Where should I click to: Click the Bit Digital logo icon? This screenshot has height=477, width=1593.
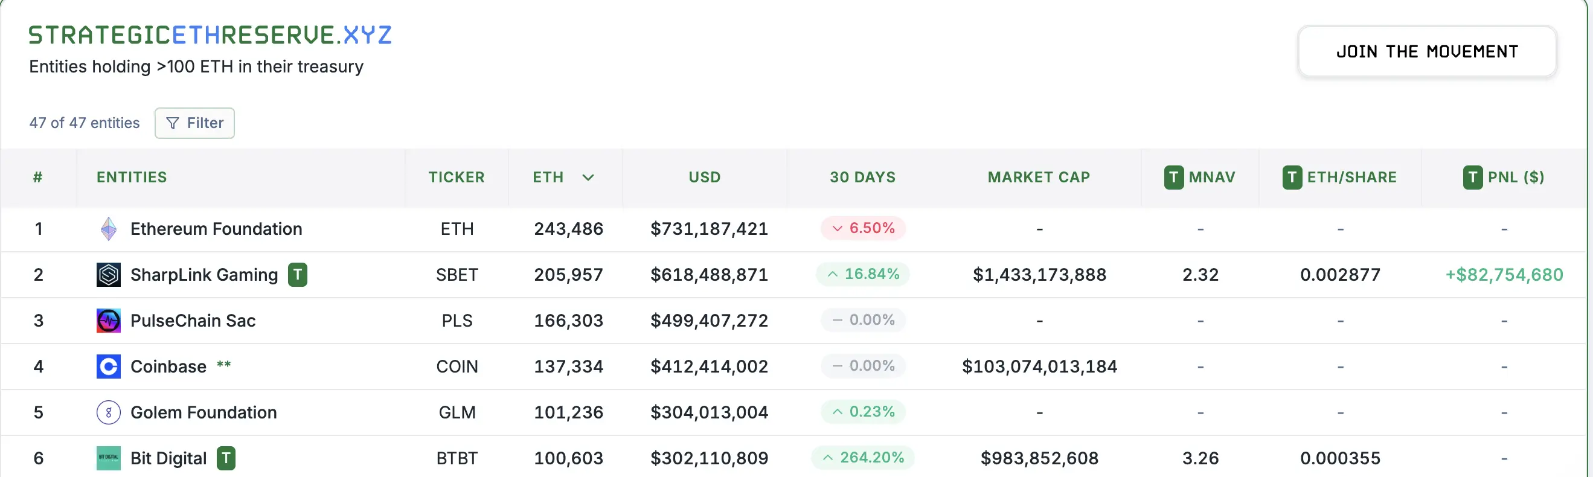[x=108, y=458]
